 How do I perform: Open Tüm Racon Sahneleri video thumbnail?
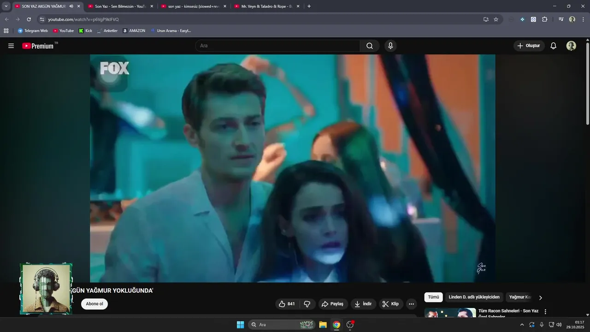(x=450, y=313)
